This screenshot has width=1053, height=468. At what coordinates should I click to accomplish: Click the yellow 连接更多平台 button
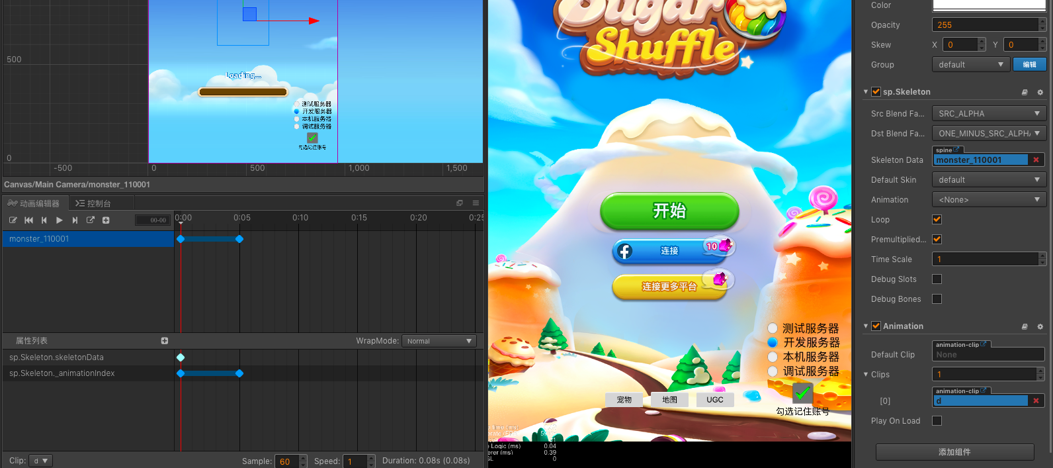tap(669, 287)
